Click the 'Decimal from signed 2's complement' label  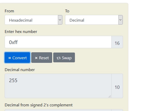tap(38, 105)
